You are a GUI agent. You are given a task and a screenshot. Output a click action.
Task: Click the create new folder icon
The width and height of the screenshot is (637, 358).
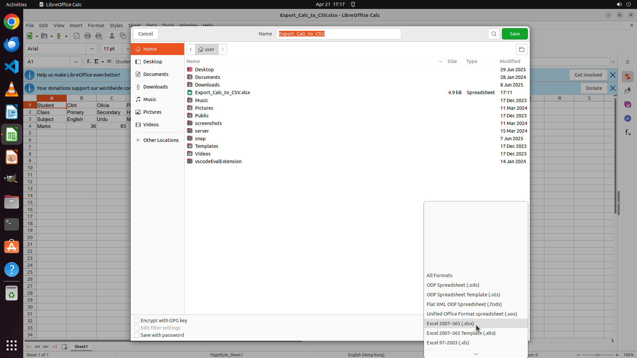tap(522, 49)
